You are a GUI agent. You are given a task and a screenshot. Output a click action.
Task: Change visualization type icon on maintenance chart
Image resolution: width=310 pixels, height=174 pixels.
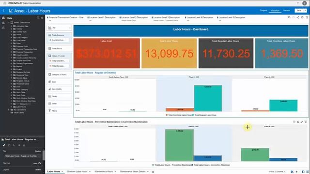tap(298, 122)
